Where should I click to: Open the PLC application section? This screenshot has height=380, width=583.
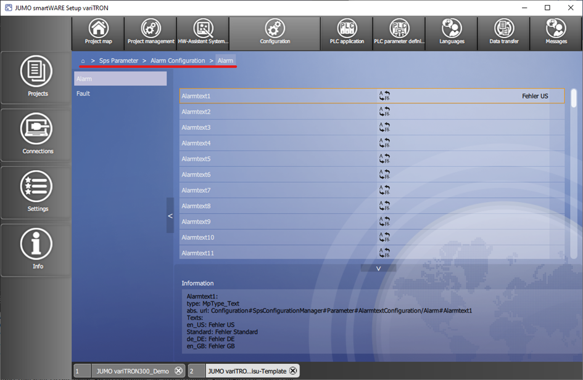(x=347, y=33)
